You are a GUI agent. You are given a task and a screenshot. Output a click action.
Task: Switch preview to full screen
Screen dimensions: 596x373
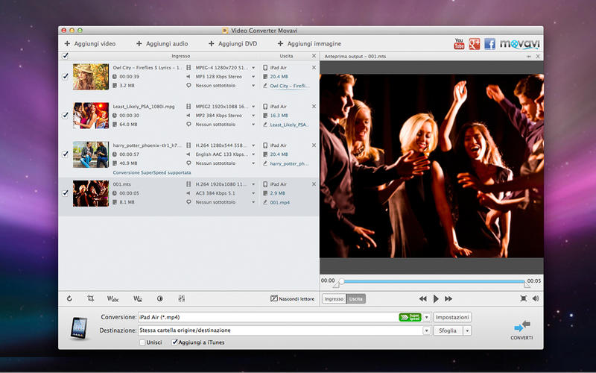(x=524, y=298)
